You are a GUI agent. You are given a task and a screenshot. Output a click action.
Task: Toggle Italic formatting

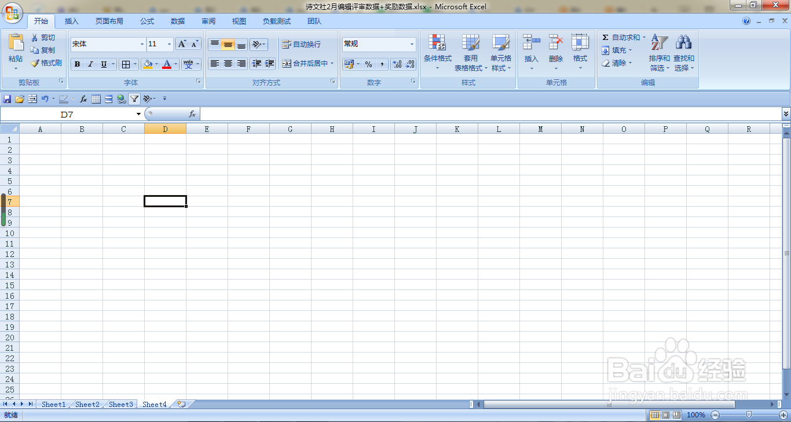click(90, 64)
